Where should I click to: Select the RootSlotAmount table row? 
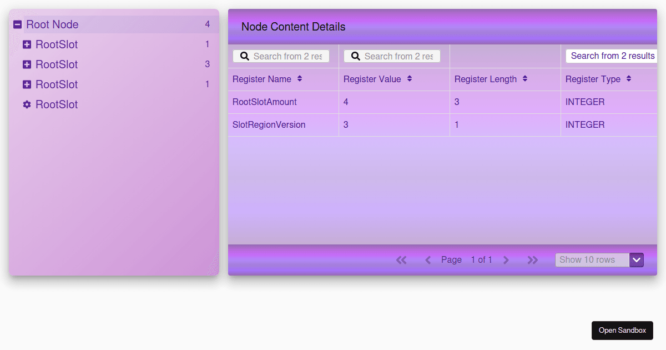point(265,102)
